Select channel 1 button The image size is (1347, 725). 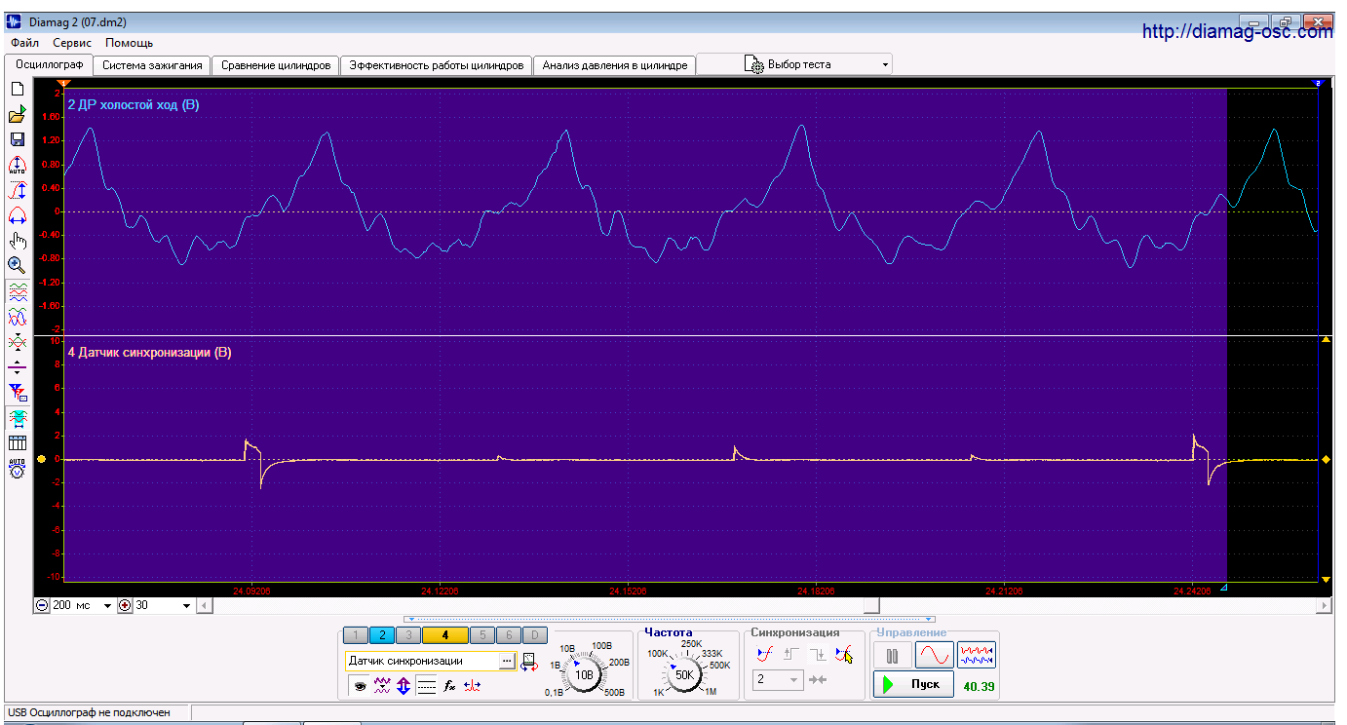(356, 635)
